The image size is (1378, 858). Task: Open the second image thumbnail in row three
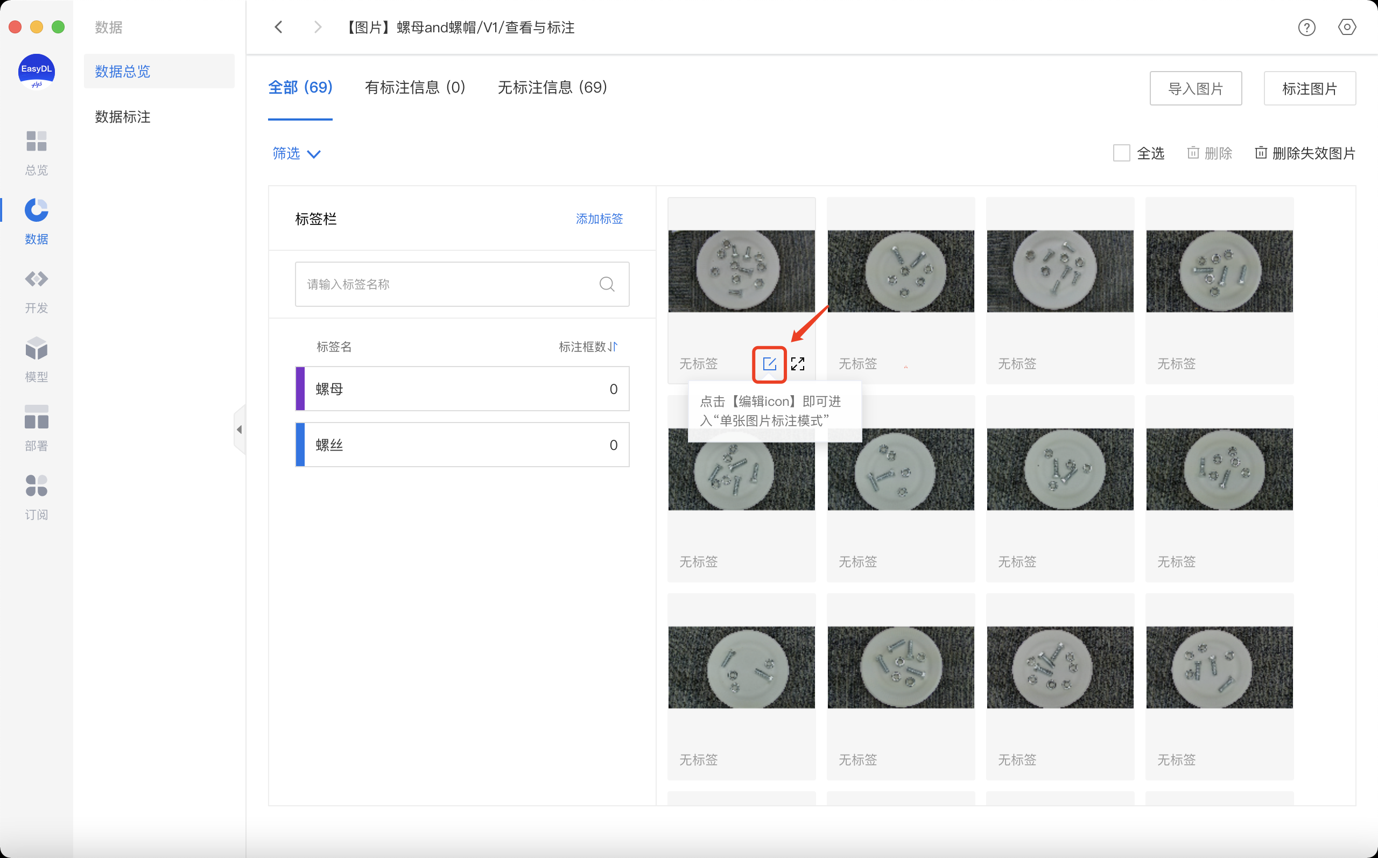click(x=901, y=667)
